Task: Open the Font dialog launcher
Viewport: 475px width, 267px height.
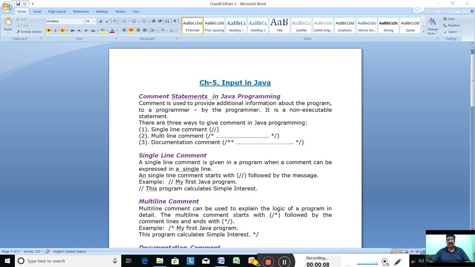Action: coord(116,39)
